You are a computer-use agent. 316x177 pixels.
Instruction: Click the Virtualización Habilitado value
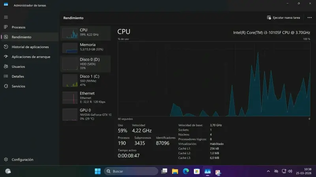pyautogui.click(x=216, y=144)
